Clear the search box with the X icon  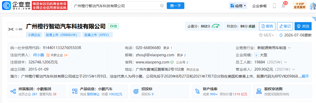pos(162,6)
